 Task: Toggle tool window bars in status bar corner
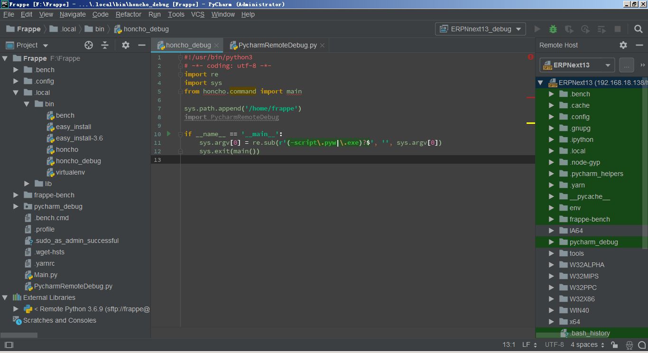[9, 345]
